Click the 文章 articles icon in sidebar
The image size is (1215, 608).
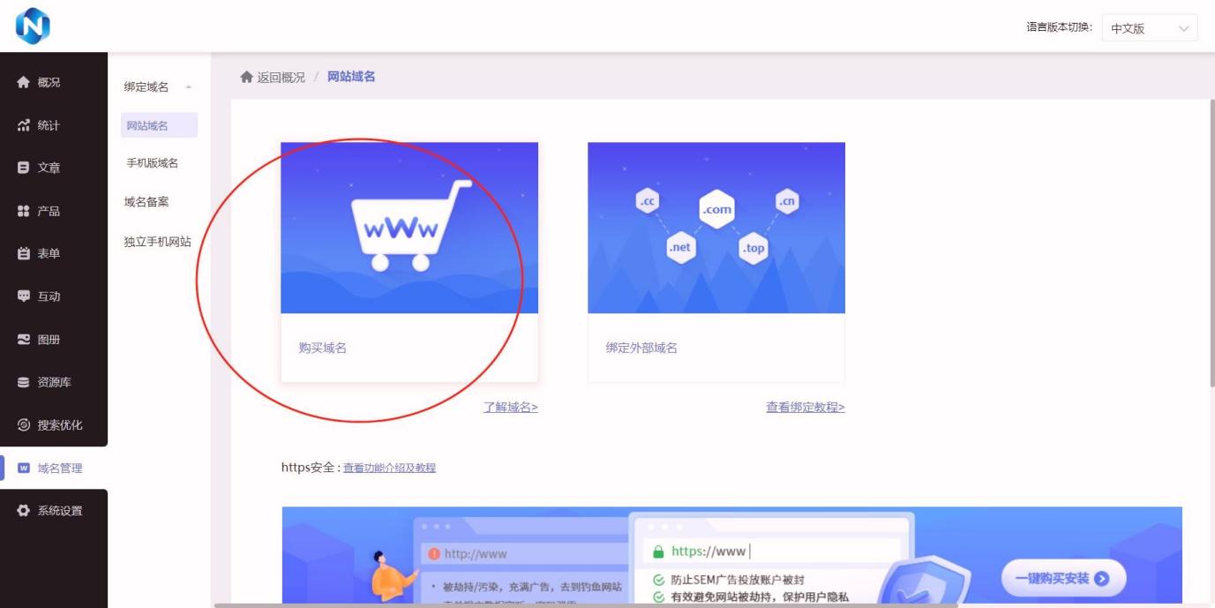(24, 168)
